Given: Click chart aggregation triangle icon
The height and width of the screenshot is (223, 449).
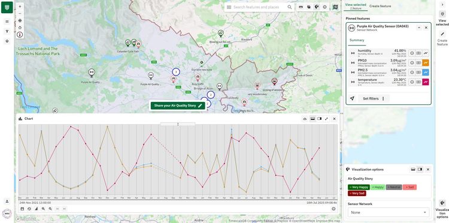Looking at the screenshot, I should point(36,209).
